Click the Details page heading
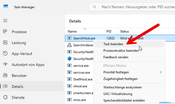The width and height of the screenshot is (175, 104). click(75, 21)
